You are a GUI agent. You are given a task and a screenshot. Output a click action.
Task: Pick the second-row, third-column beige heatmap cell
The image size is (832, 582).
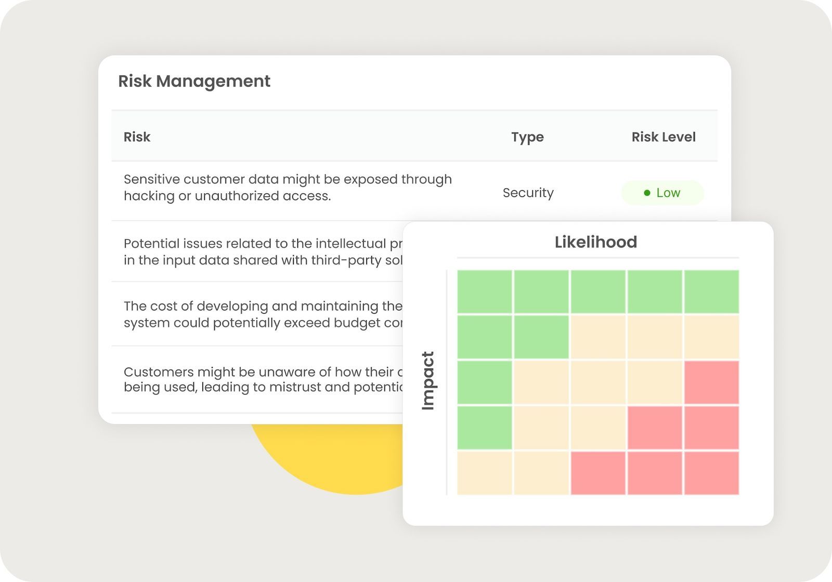coord(598,337)
